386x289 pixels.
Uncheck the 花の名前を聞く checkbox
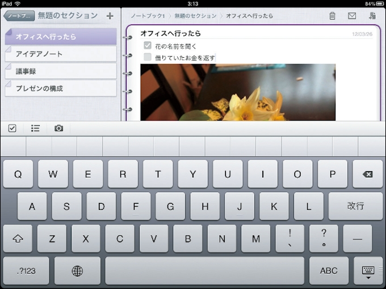point(148,45)
